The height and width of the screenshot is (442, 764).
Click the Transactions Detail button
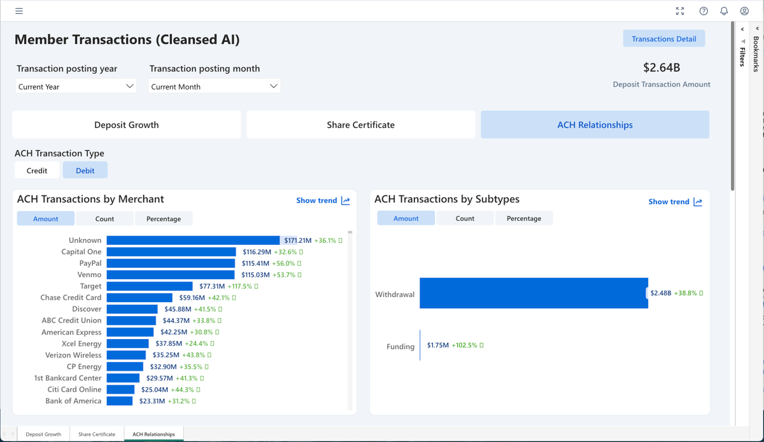pos(663,39)
